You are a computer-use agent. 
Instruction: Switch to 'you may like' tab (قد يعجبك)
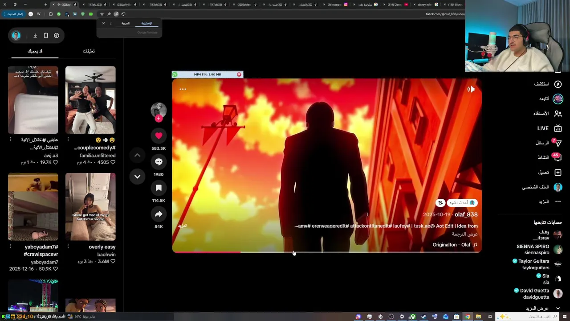(35, 51)
